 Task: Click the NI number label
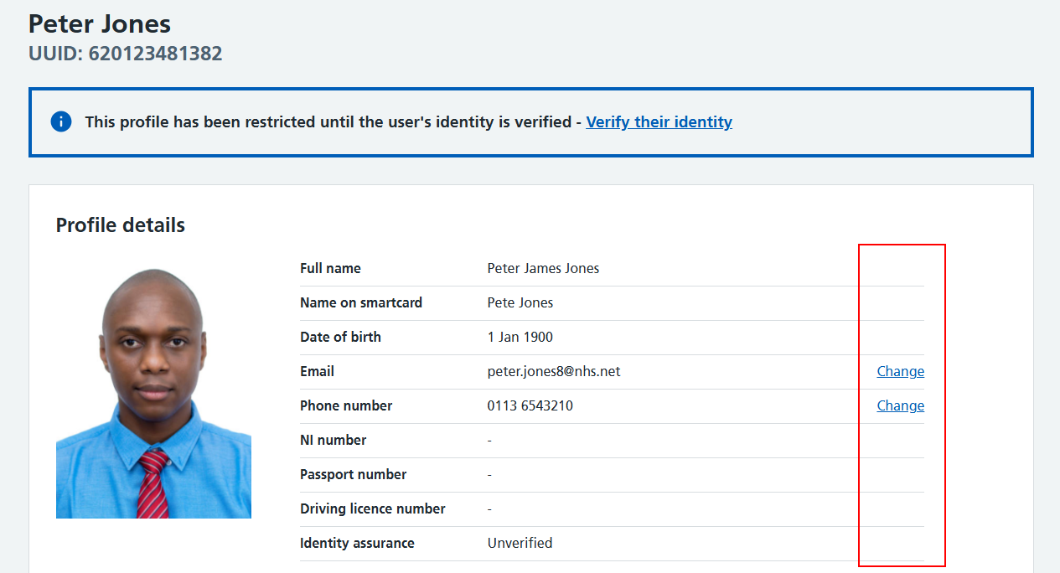coord(333,440)
